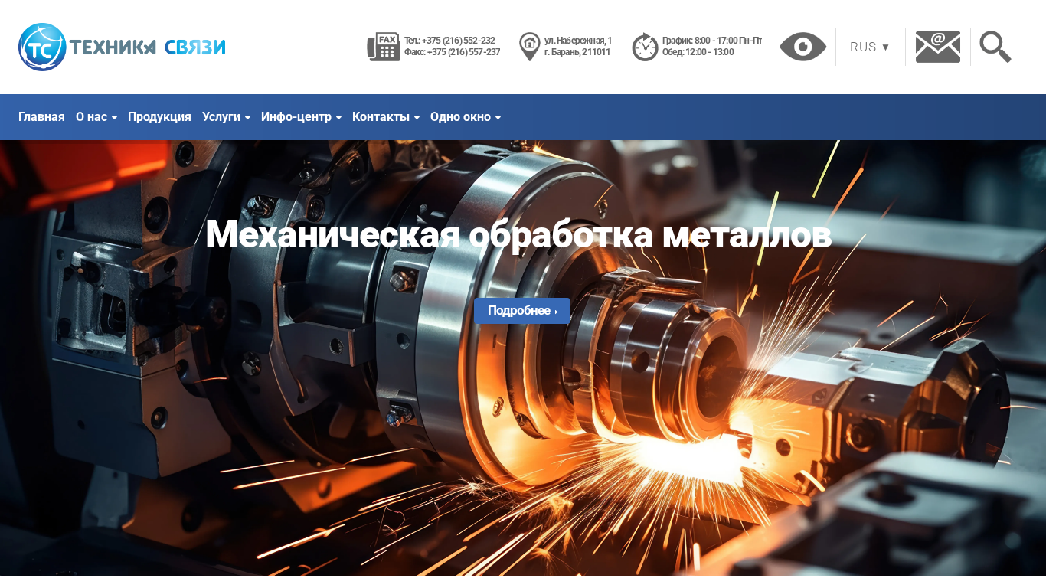The height and width of the screenshot is (588, 1046).
Task: Go to Главная menu item
Action: [41, 117]
